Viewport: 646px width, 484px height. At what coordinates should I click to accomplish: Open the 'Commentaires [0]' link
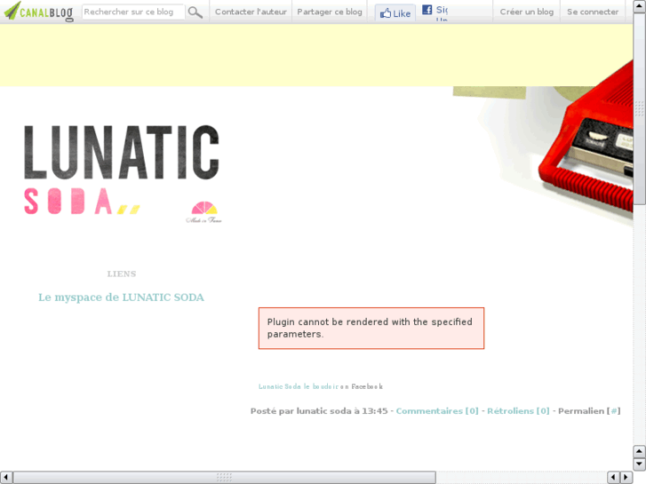[x=437, y=410]
